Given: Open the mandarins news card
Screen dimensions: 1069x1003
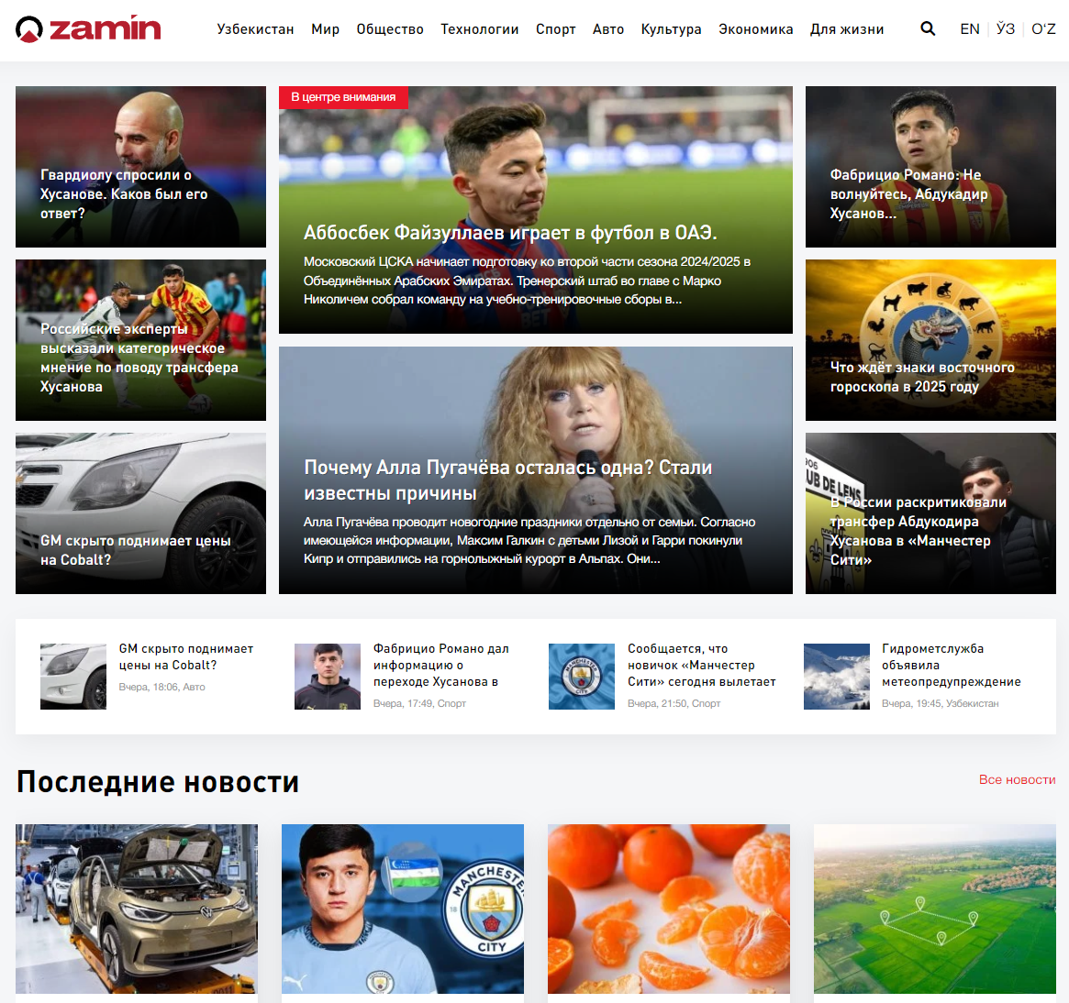Looking at the screenshot, I should (669, 909).
